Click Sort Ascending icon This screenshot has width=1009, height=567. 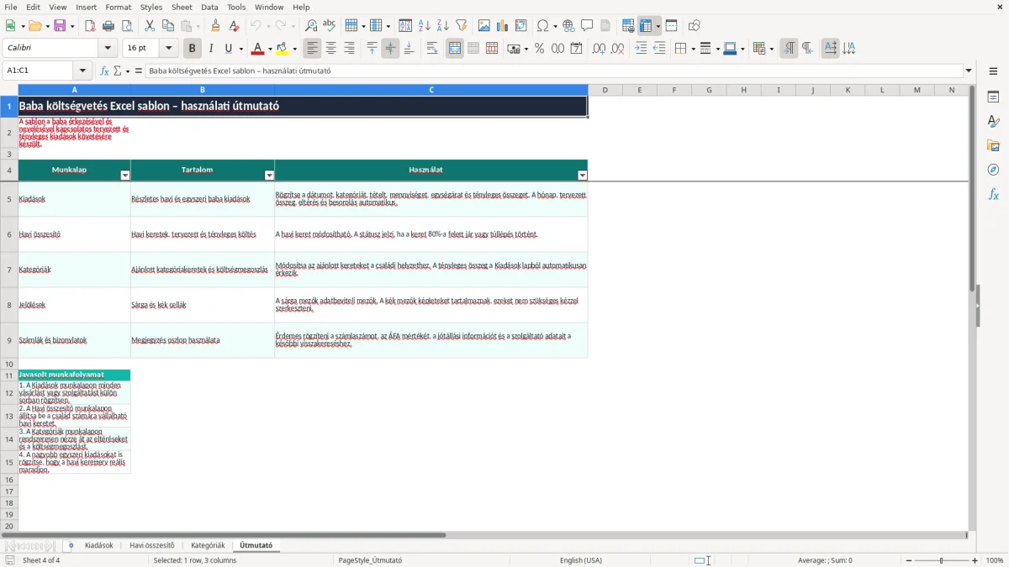pyautogui.click(x=425, y=26)
